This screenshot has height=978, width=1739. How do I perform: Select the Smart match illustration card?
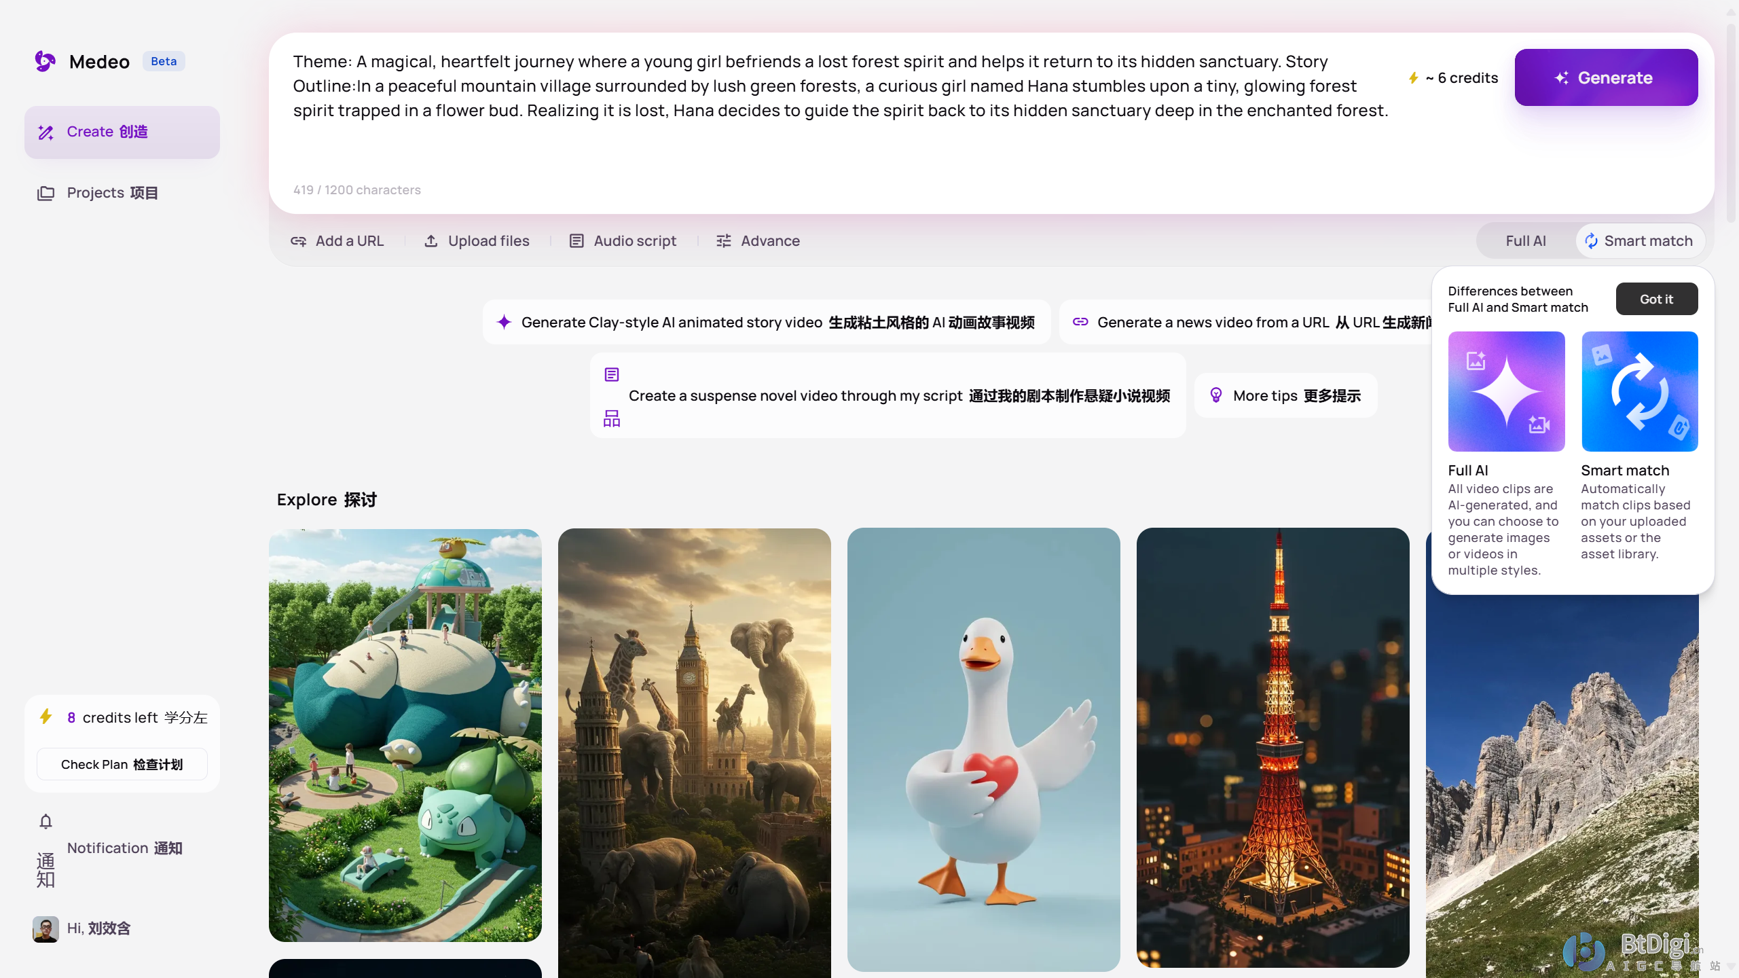[1639, 391]
